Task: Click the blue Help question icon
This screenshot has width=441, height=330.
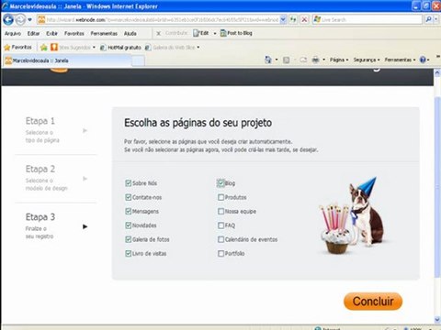Action: tap(423, 60)
